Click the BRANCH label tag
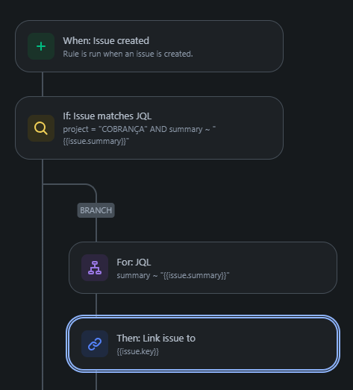 pos(96,210)
